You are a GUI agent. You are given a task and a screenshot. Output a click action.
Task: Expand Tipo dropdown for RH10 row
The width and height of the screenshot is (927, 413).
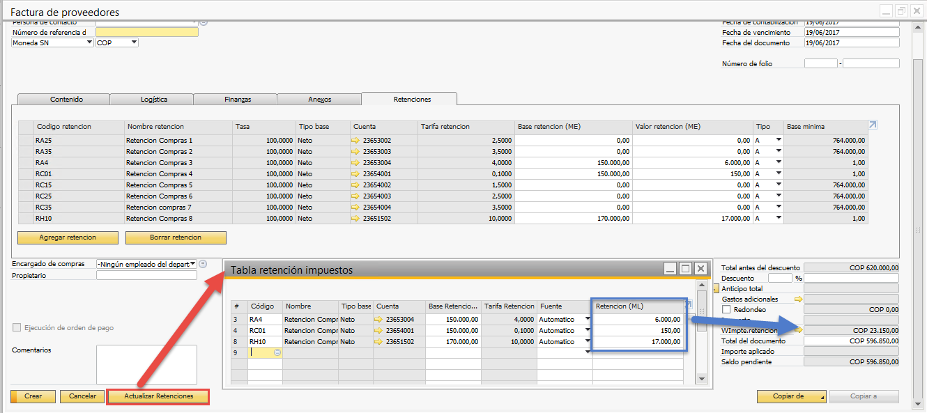point(779,219)
